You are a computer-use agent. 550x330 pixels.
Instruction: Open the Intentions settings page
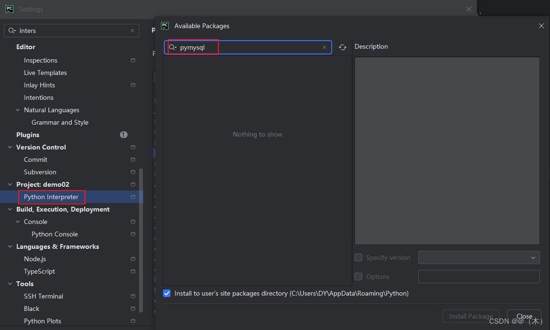tap(39, 97)
